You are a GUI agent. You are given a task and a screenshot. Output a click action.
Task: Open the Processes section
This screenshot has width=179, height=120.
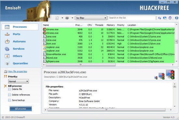point(20,27)
